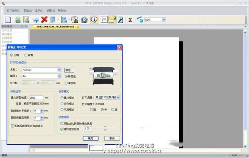
Task: Click the line-width scale slider handle
Action: (105, 128)
